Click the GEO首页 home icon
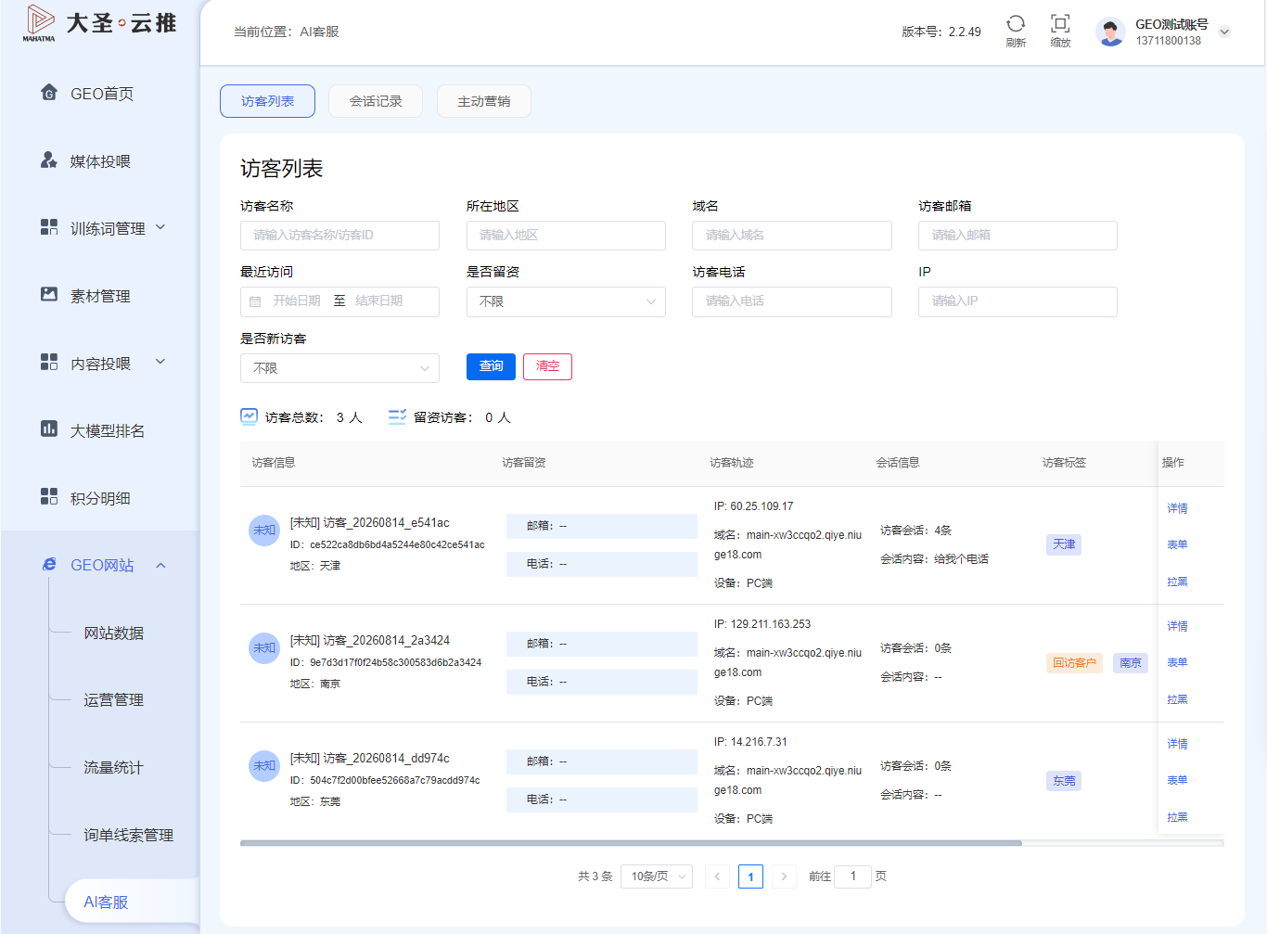Image resolution: width=1267 pixels, height=934 pixels. 49,92
